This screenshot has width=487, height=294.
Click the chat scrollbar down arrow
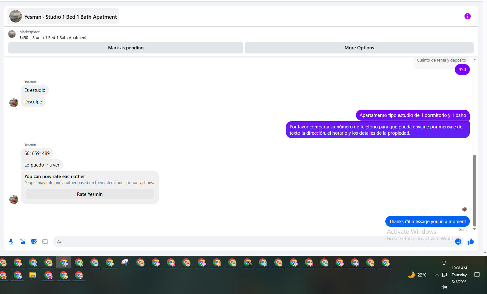474,229
